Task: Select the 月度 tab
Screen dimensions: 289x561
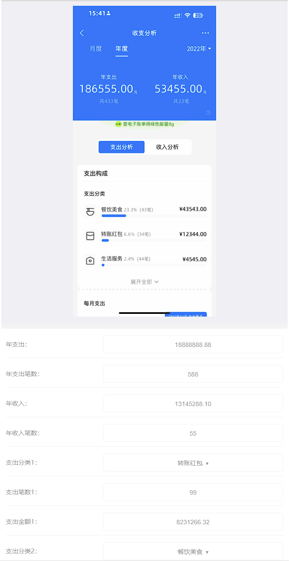Action: [96, 49]
